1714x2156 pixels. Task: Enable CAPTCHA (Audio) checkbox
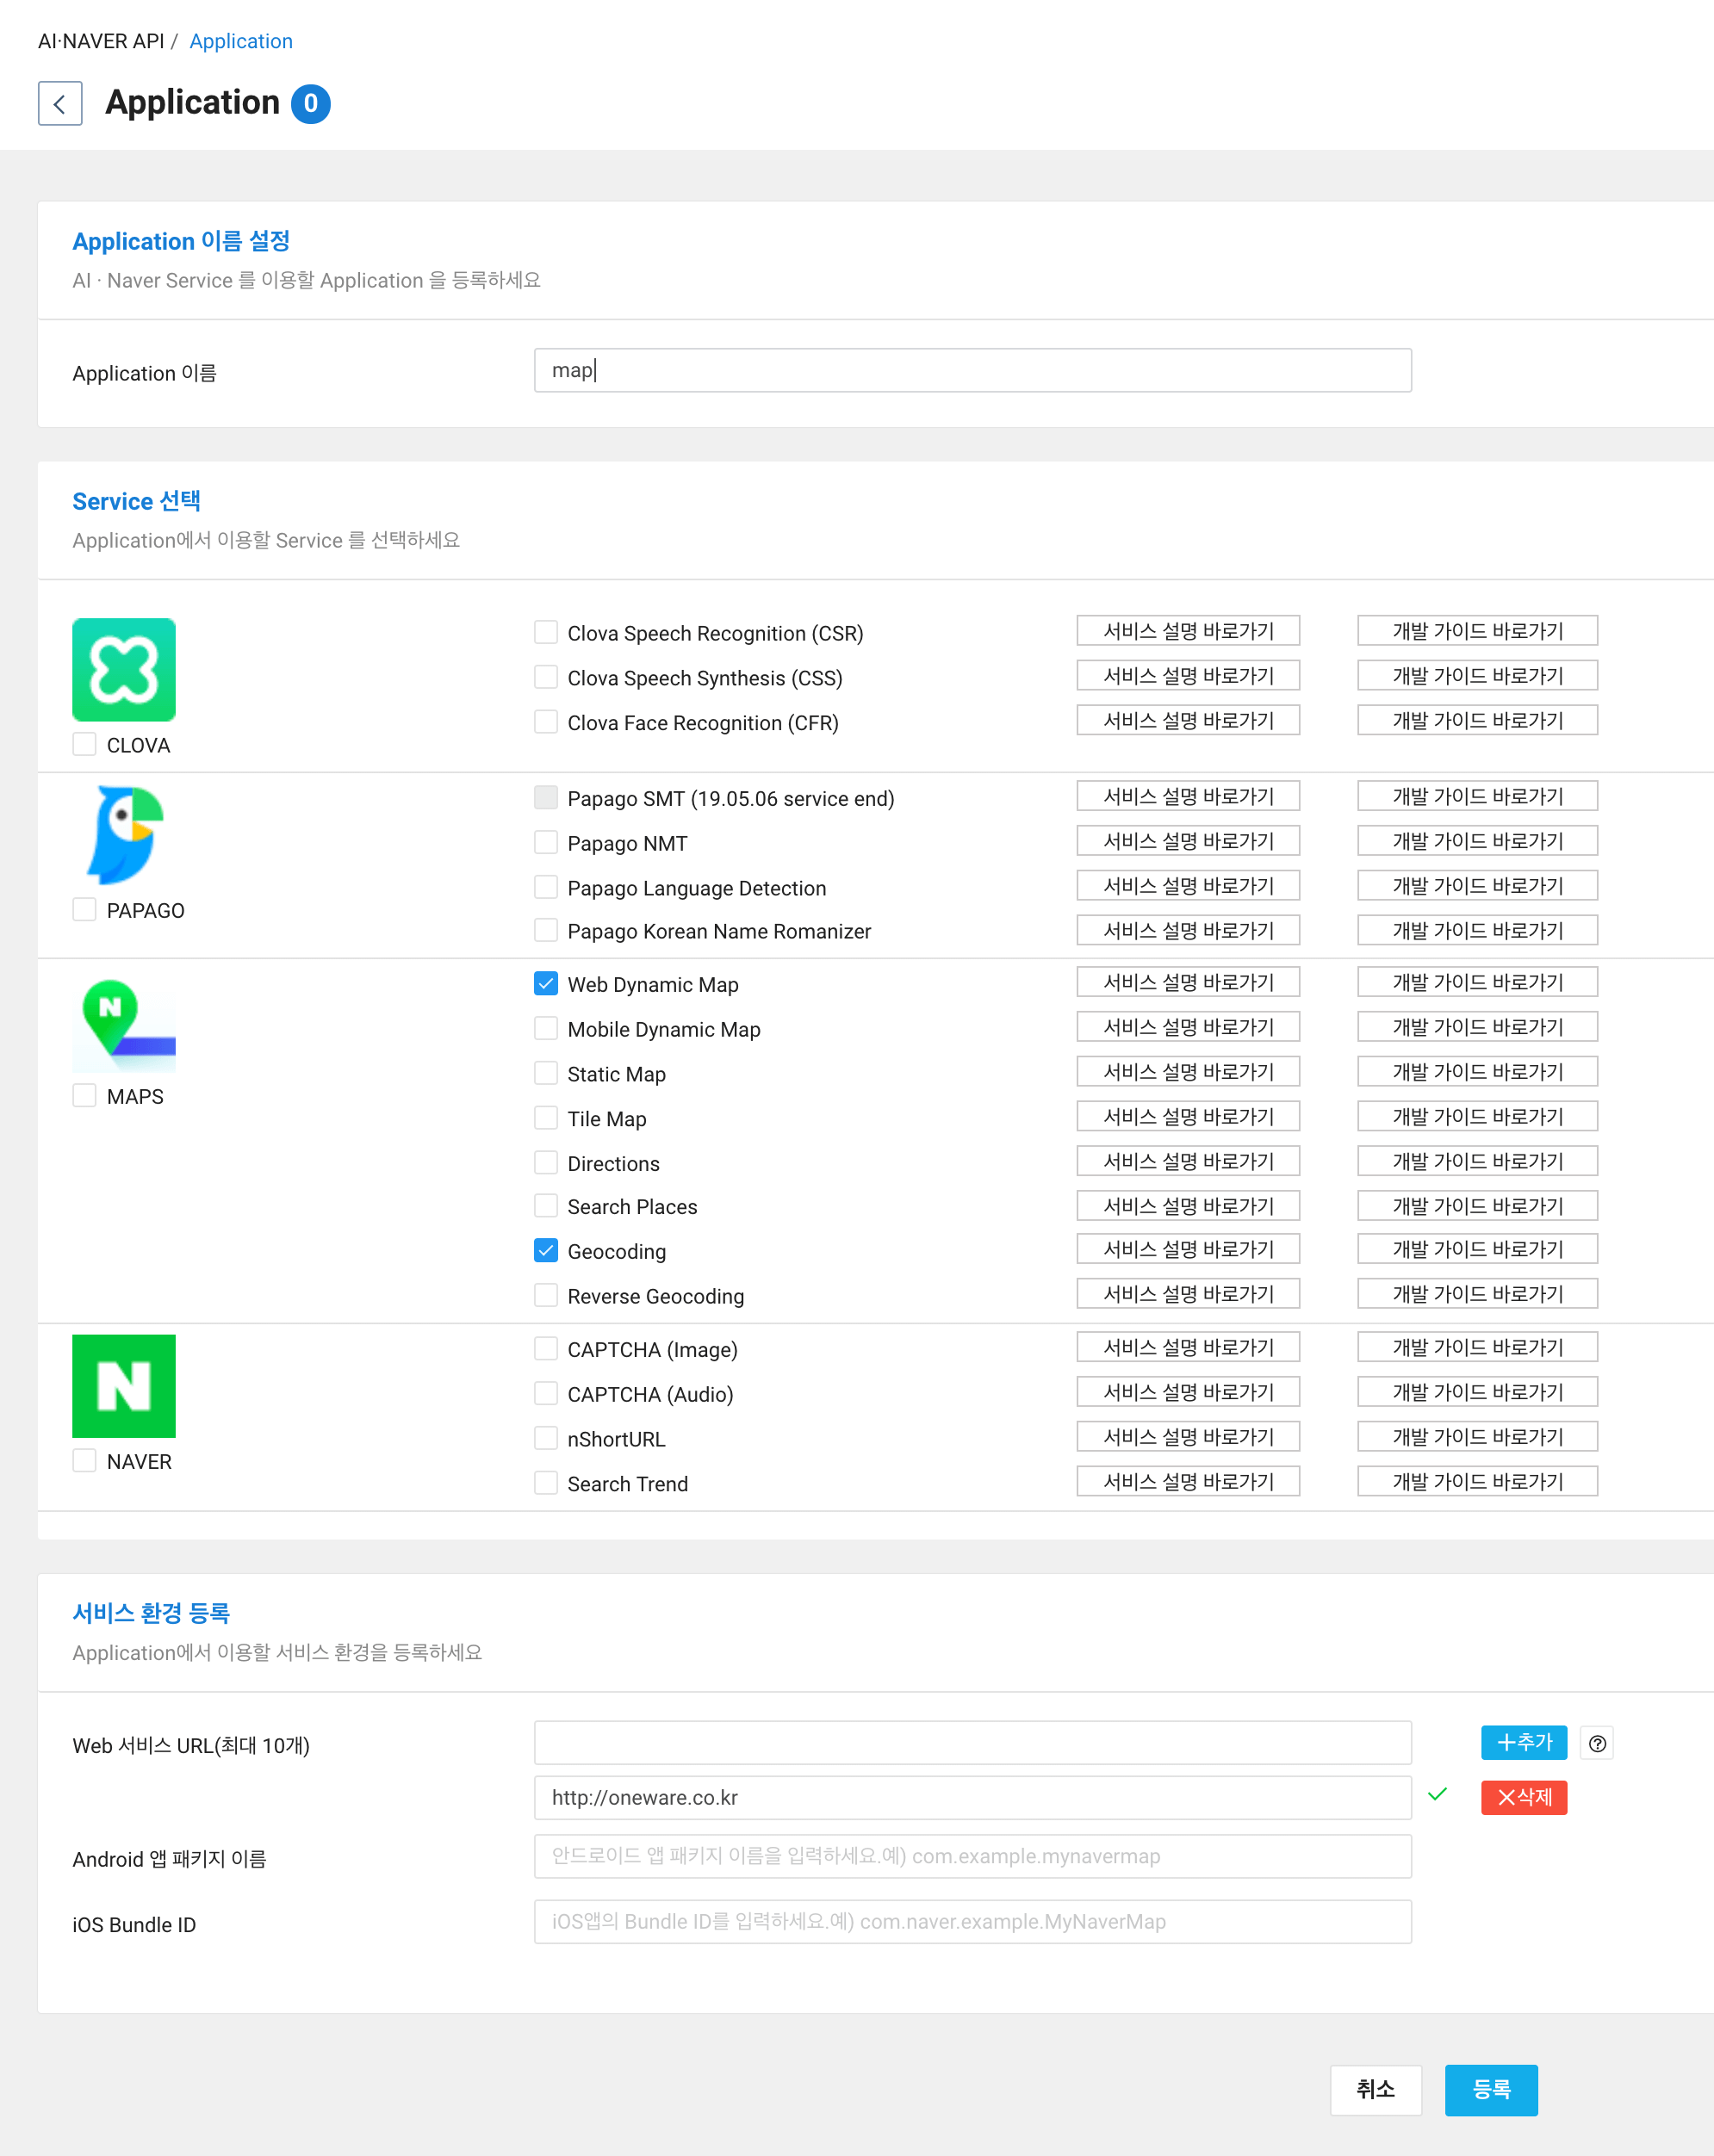[x=546, y=1393]
